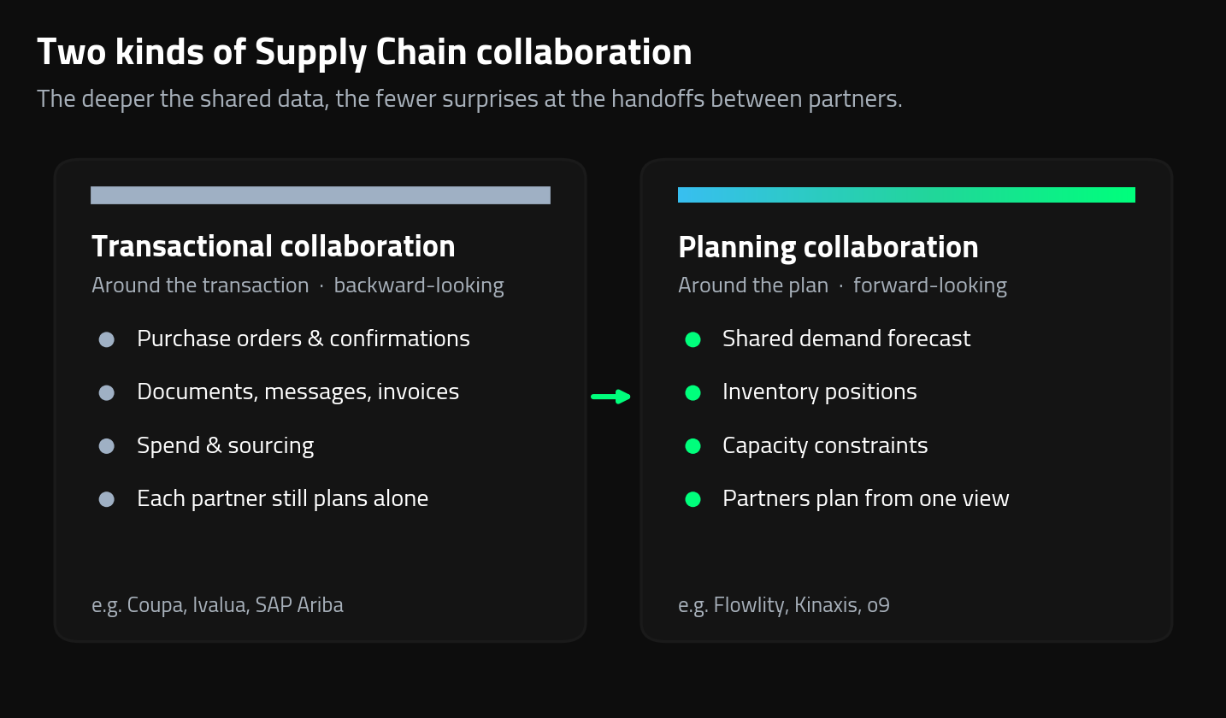Click the green arrow between the cards
This screenshot has width=1226, height=718.
coord(611,397)
